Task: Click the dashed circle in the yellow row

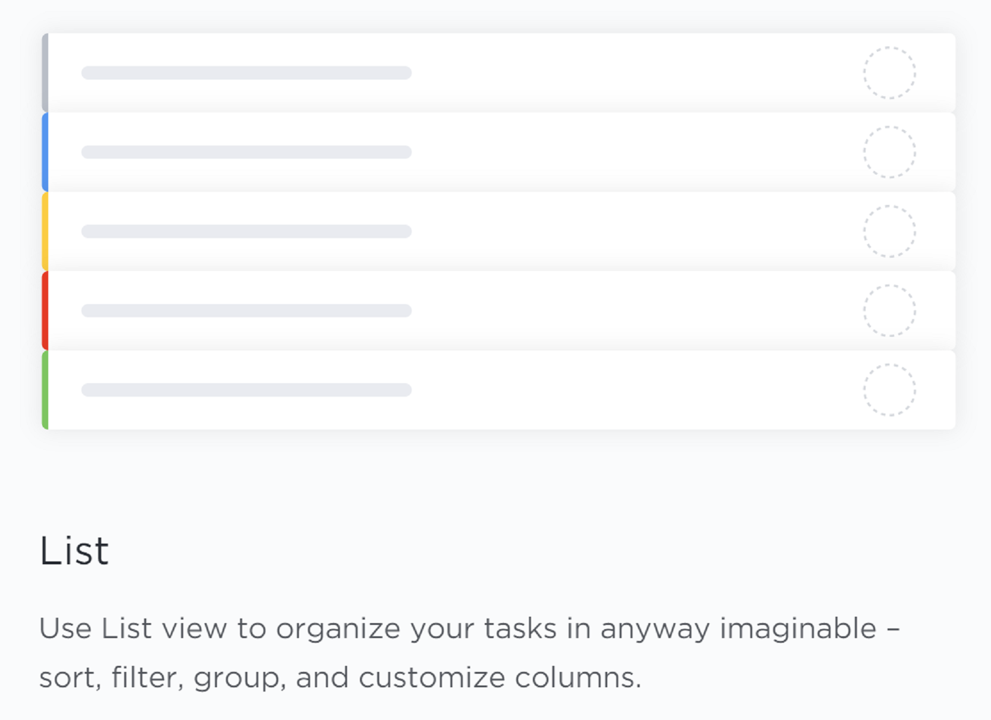Action: point(889,231)
